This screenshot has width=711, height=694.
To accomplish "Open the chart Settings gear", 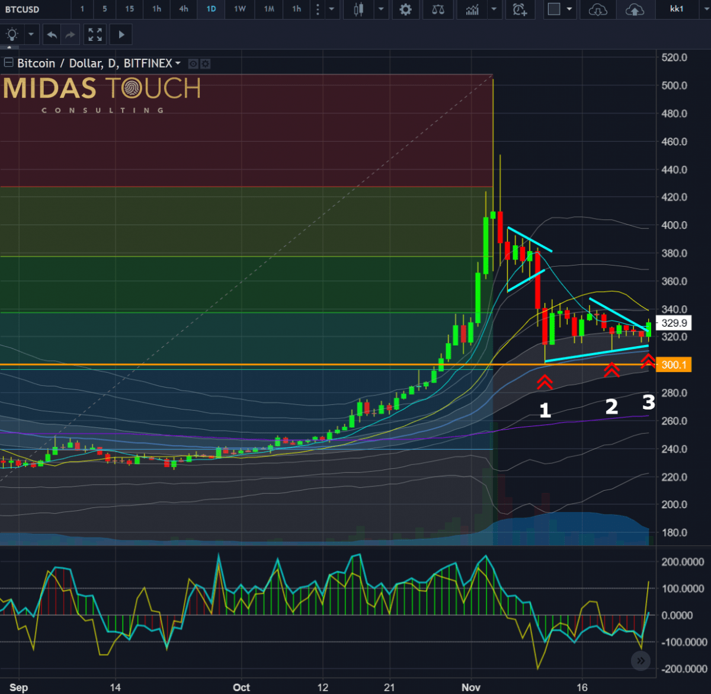I will point(406,9).
